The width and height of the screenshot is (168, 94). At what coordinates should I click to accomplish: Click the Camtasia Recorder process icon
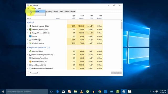pyautogui.click(x=30, y=26)
